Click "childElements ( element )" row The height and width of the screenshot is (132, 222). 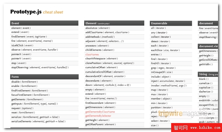114,50
